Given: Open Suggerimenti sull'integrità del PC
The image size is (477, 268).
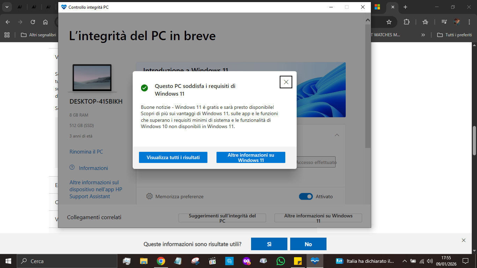Looking at the screenshot, I should click(x=222, y=218).
